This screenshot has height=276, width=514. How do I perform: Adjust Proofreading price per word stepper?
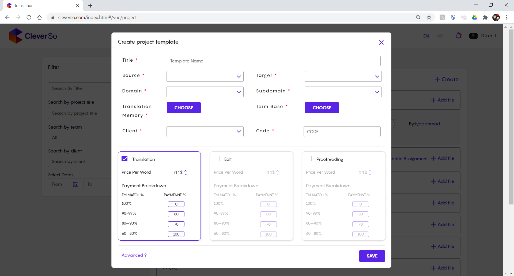(x=370, y=173)
